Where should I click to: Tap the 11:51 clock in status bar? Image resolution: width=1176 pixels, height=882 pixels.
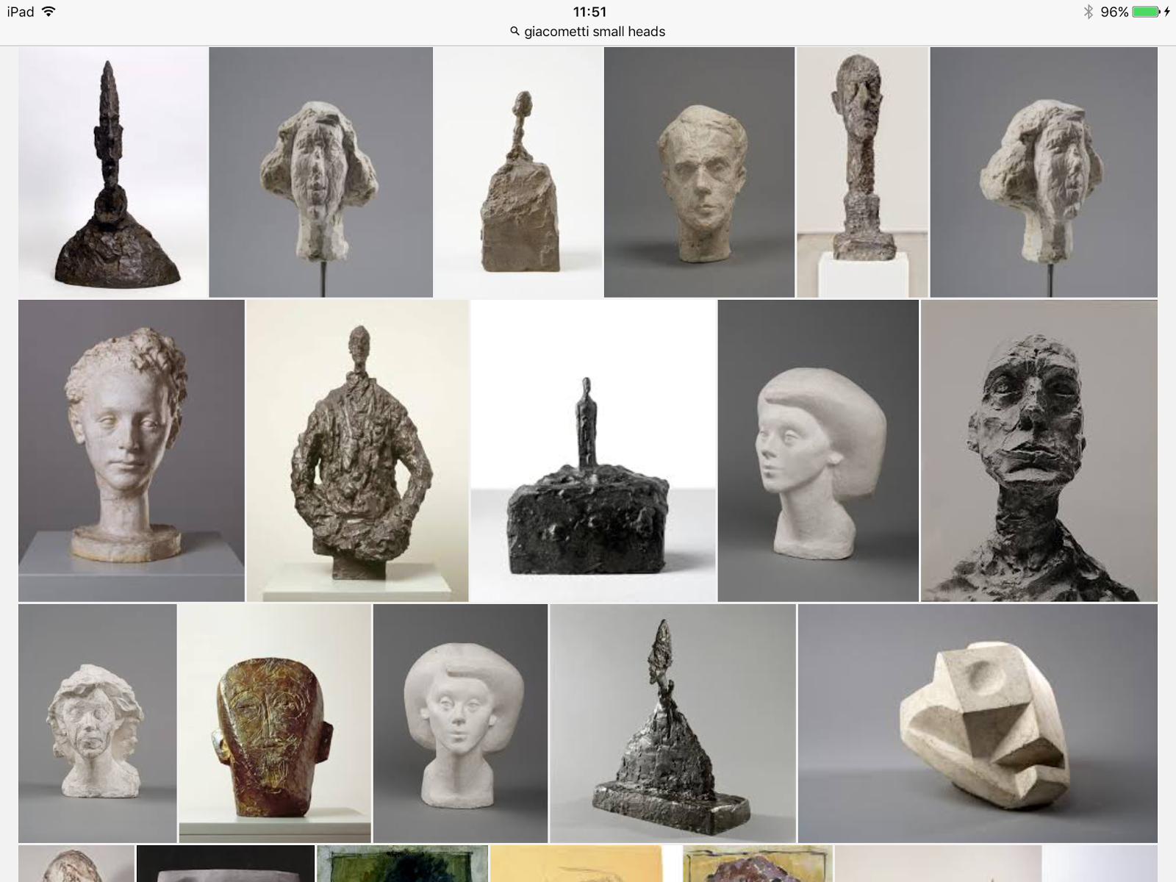click(x=589, y=12)
